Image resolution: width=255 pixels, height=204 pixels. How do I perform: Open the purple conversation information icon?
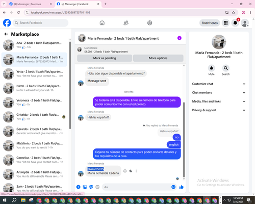[180, 38]
